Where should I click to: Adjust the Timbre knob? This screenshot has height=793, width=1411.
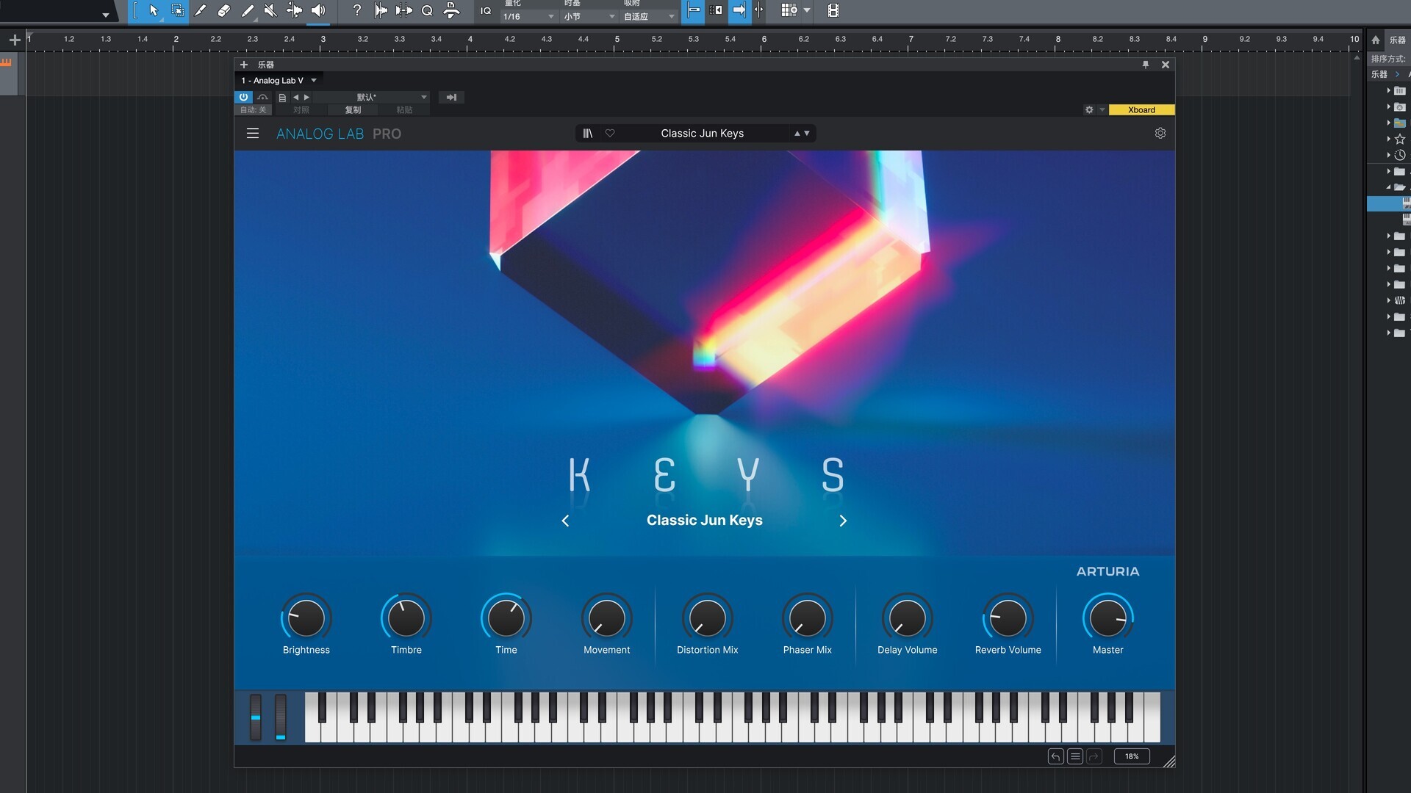click(x=406, y=618)
